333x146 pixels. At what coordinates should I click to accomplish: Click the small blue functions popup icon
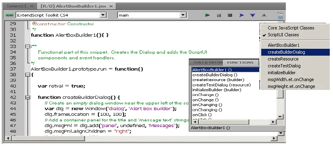pyautogui.click(x=281, y=18)
